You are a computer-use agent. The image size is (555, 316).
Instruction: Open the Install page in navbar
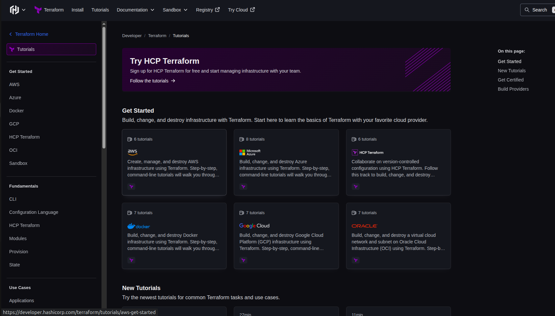(x=78, y=10)
